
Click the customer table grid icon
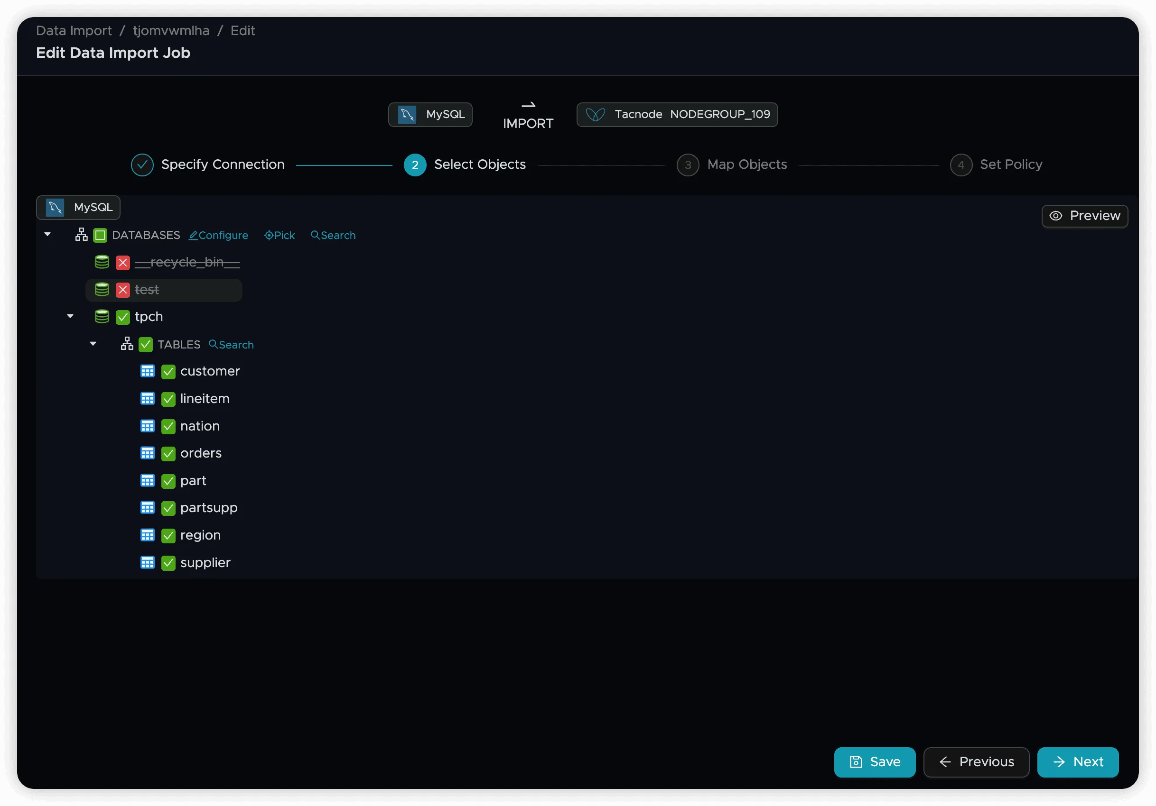pos(148,371)
